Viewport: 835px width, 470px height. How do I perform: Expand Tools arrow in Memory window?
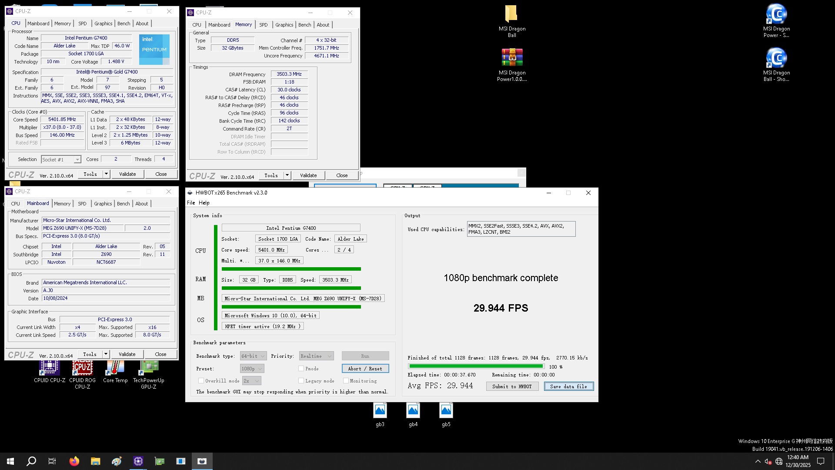click(x=287, y=175)
